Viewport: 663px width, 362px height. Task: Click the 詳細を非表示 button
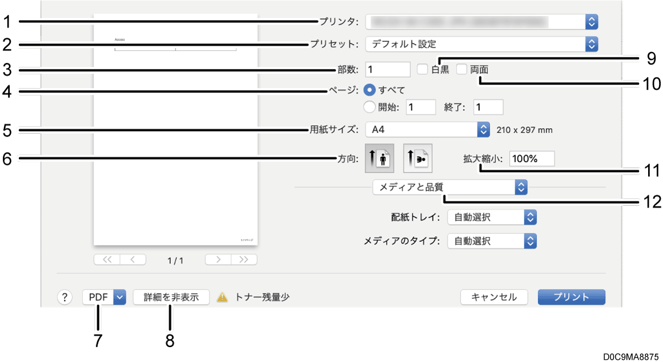[170, 297]
